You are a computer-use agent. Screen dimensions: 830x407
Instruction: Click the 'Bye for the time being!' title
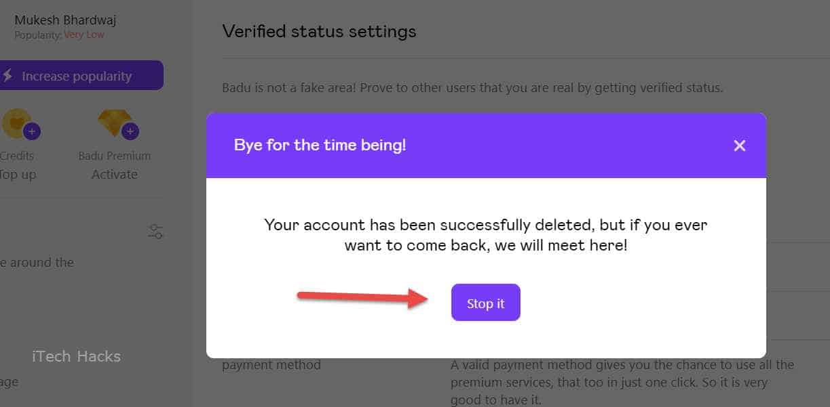(320, 145)
